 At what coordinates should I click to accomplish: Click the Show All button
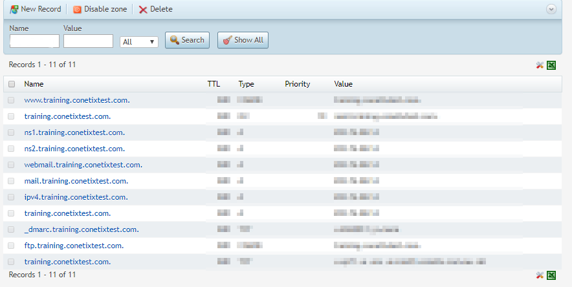point(243,40)
